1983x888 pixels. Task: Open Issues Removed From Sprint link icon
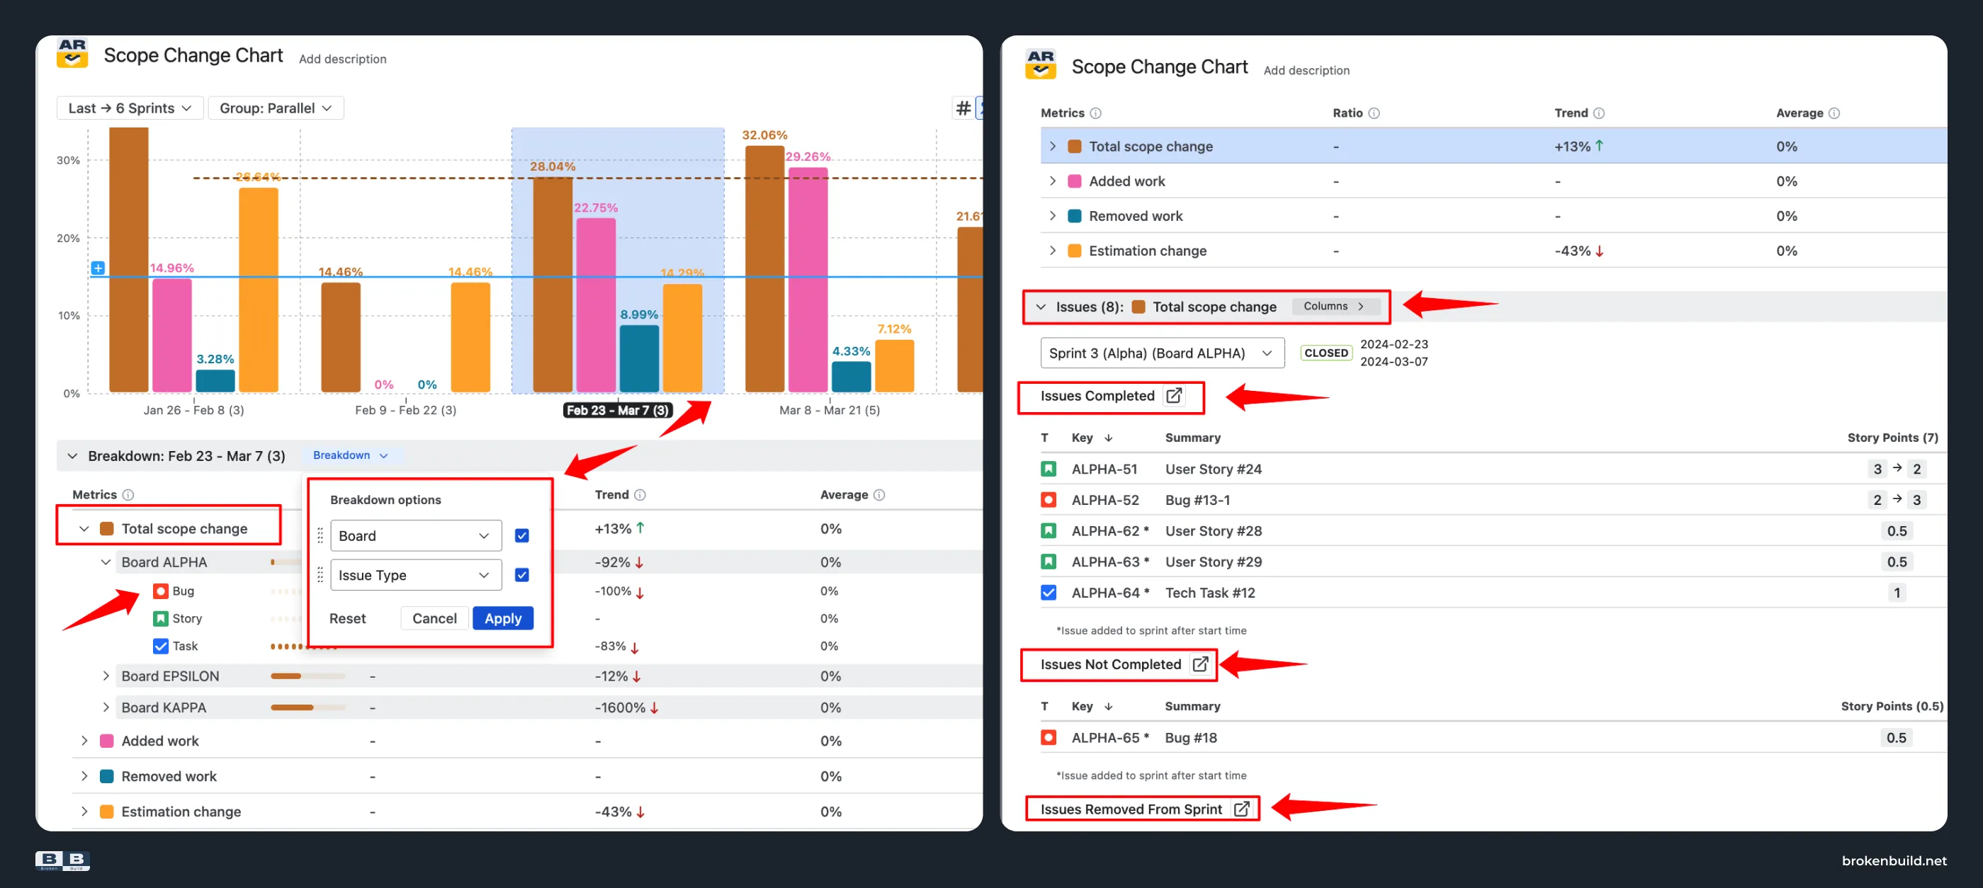pos(1242,809)
